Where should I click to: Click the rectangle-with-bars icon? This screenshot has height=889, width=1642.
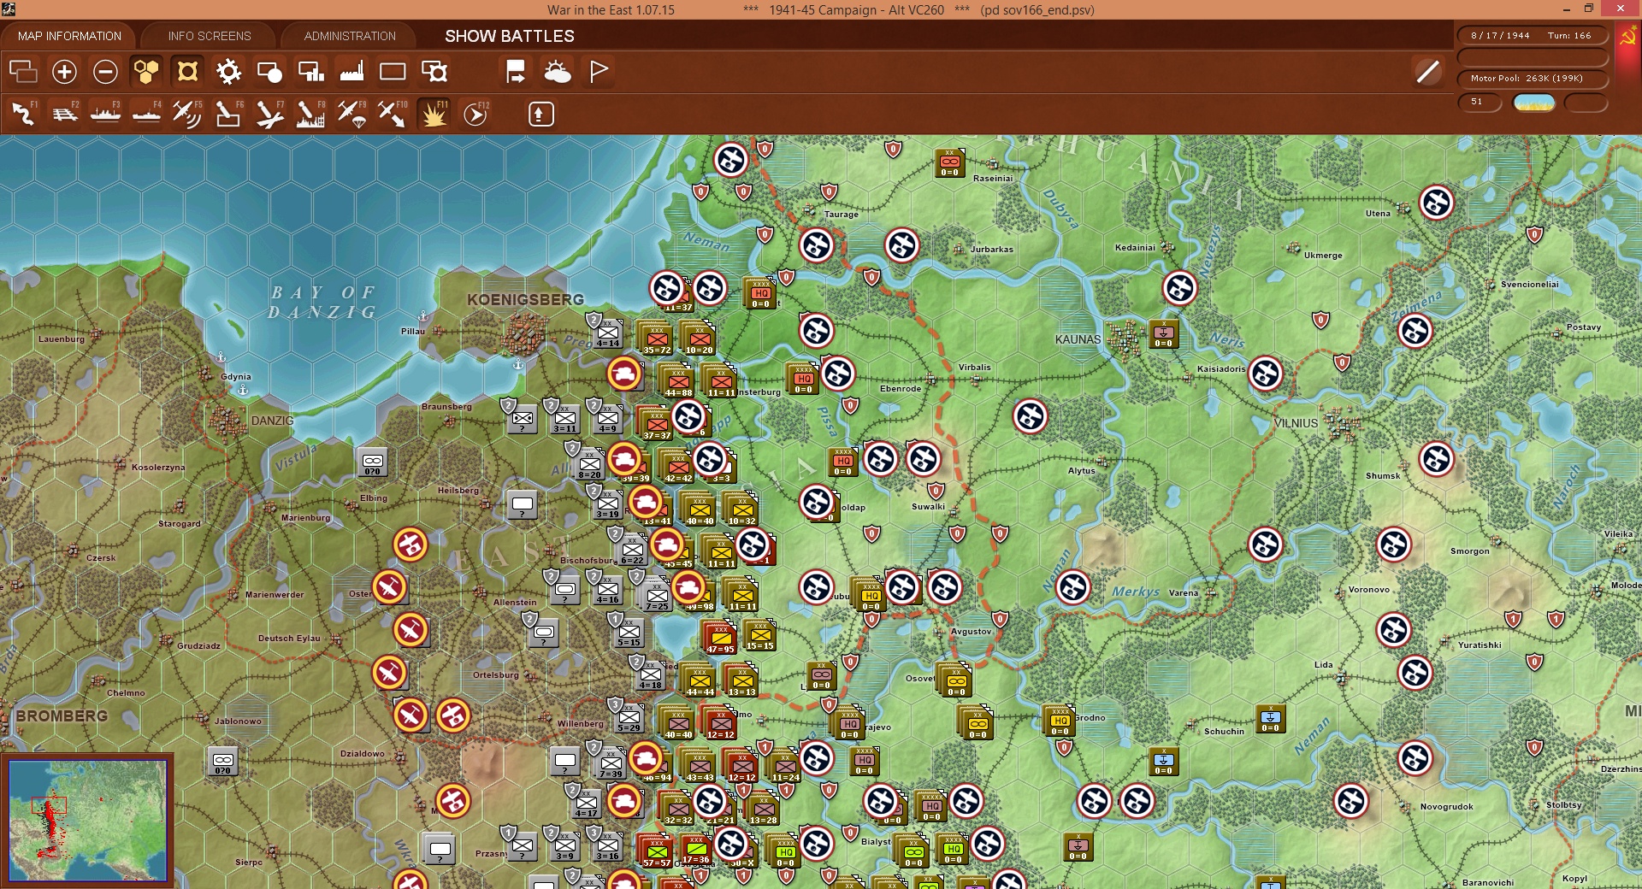pyautogui.click(x=310, y=72)
